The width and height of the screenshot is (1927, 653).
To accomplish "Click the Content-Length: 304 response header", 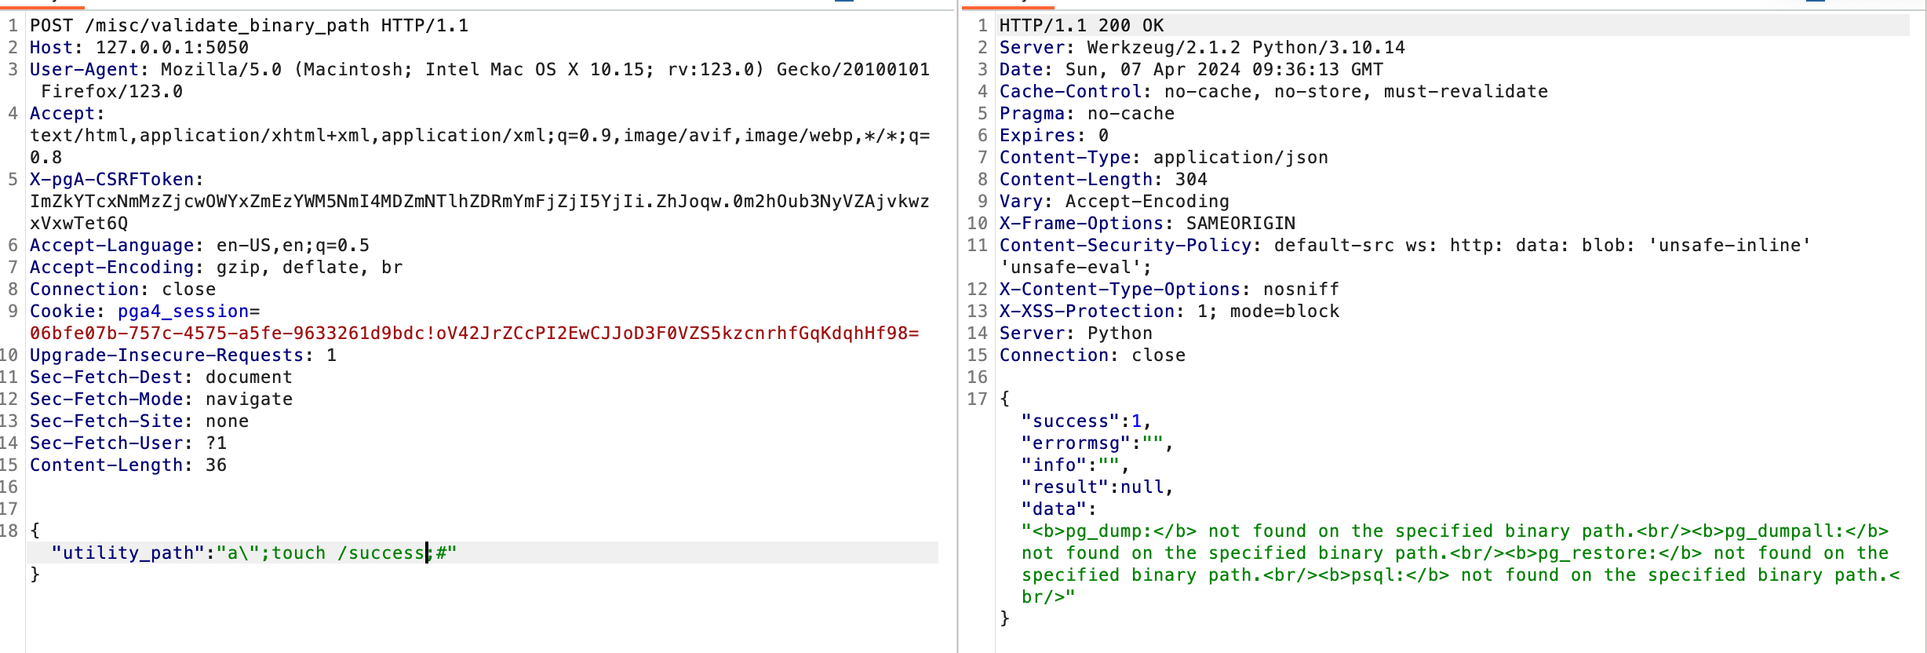I will pos(1103,180).
